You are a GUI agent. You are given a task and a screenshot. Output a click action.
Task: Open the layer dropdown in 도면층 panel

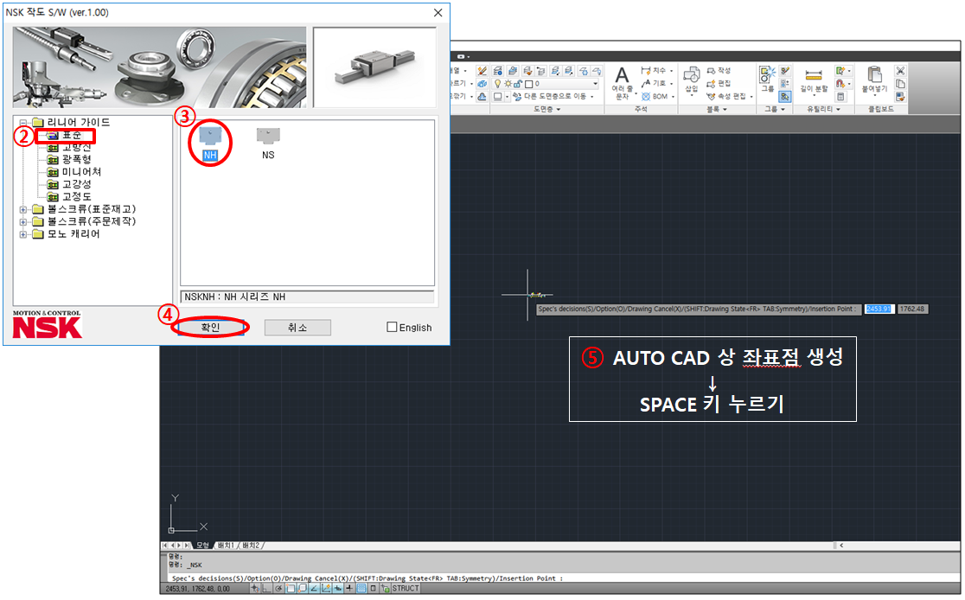(595, 84)
